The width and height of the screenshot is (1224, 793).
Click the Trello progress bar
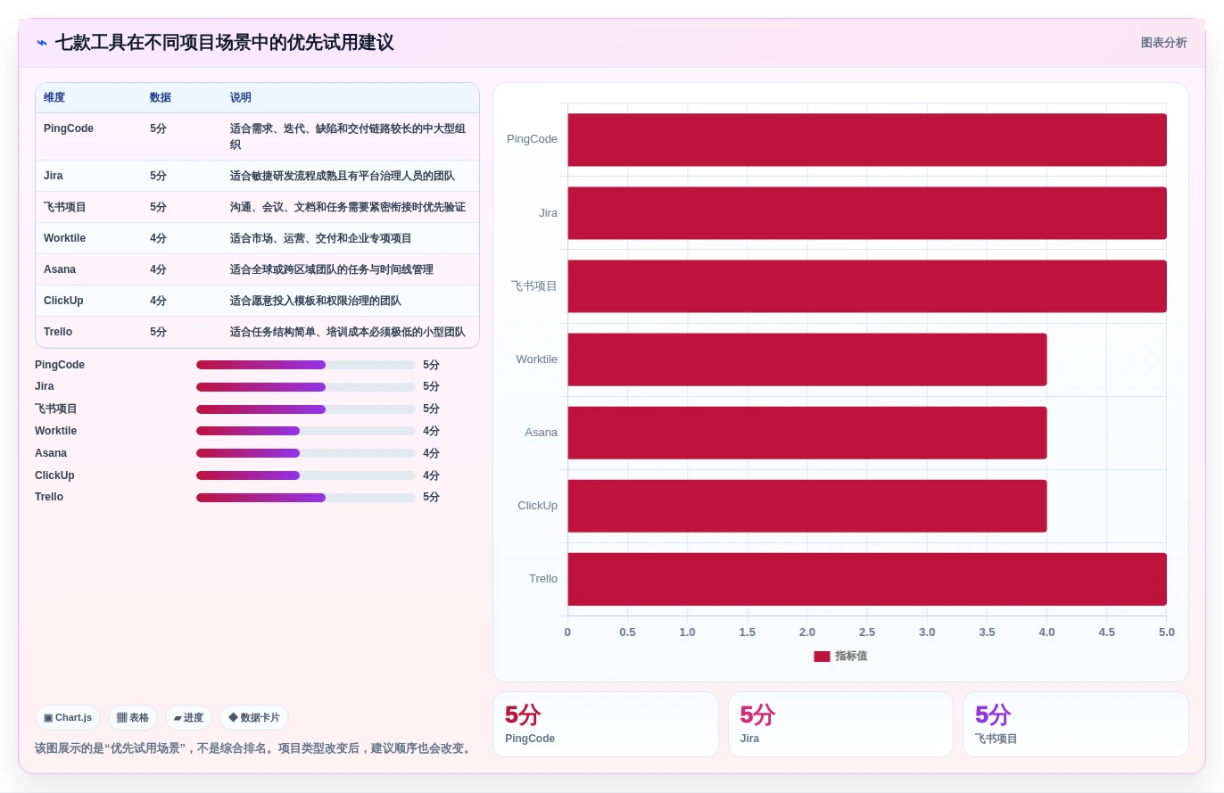pyautogui.click(x=306, y=497)
